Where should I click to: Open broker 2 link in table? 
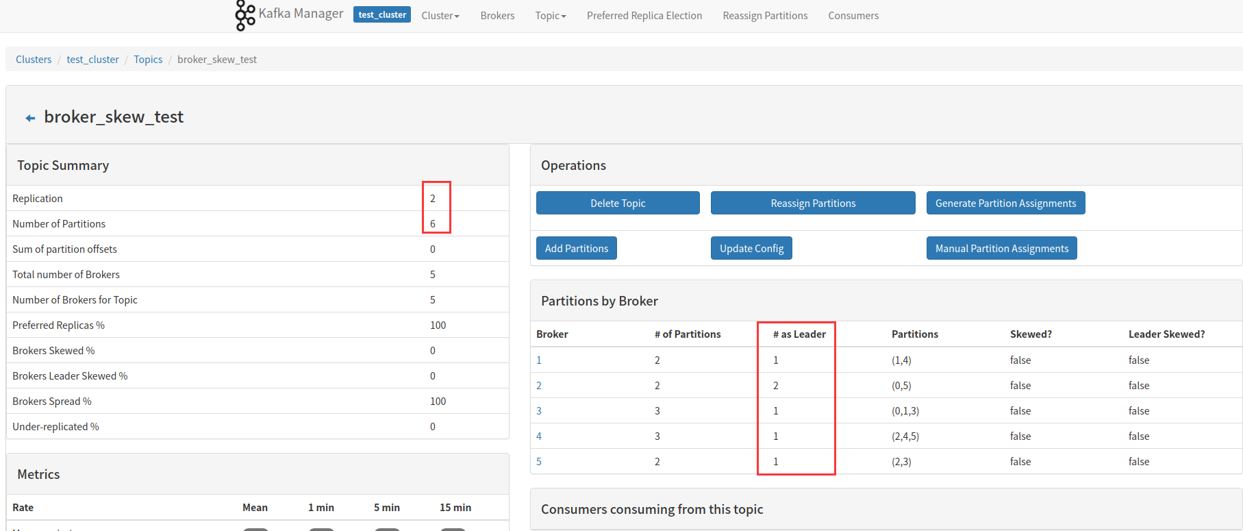tap(539, 386)
